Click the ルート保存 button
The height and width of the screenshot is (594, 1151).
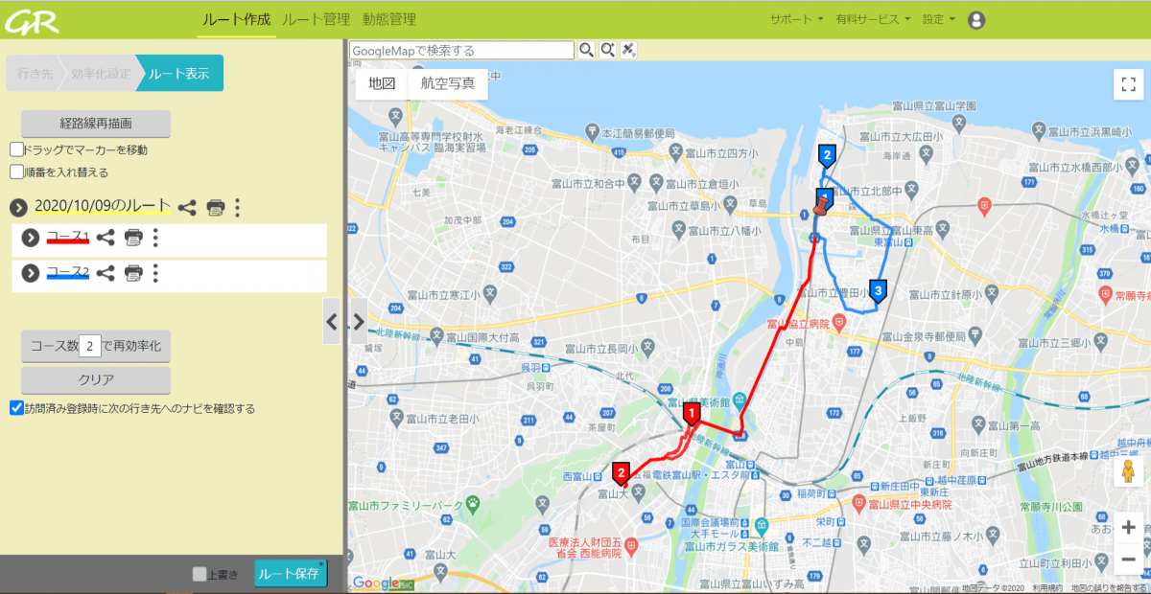(289, 573)
